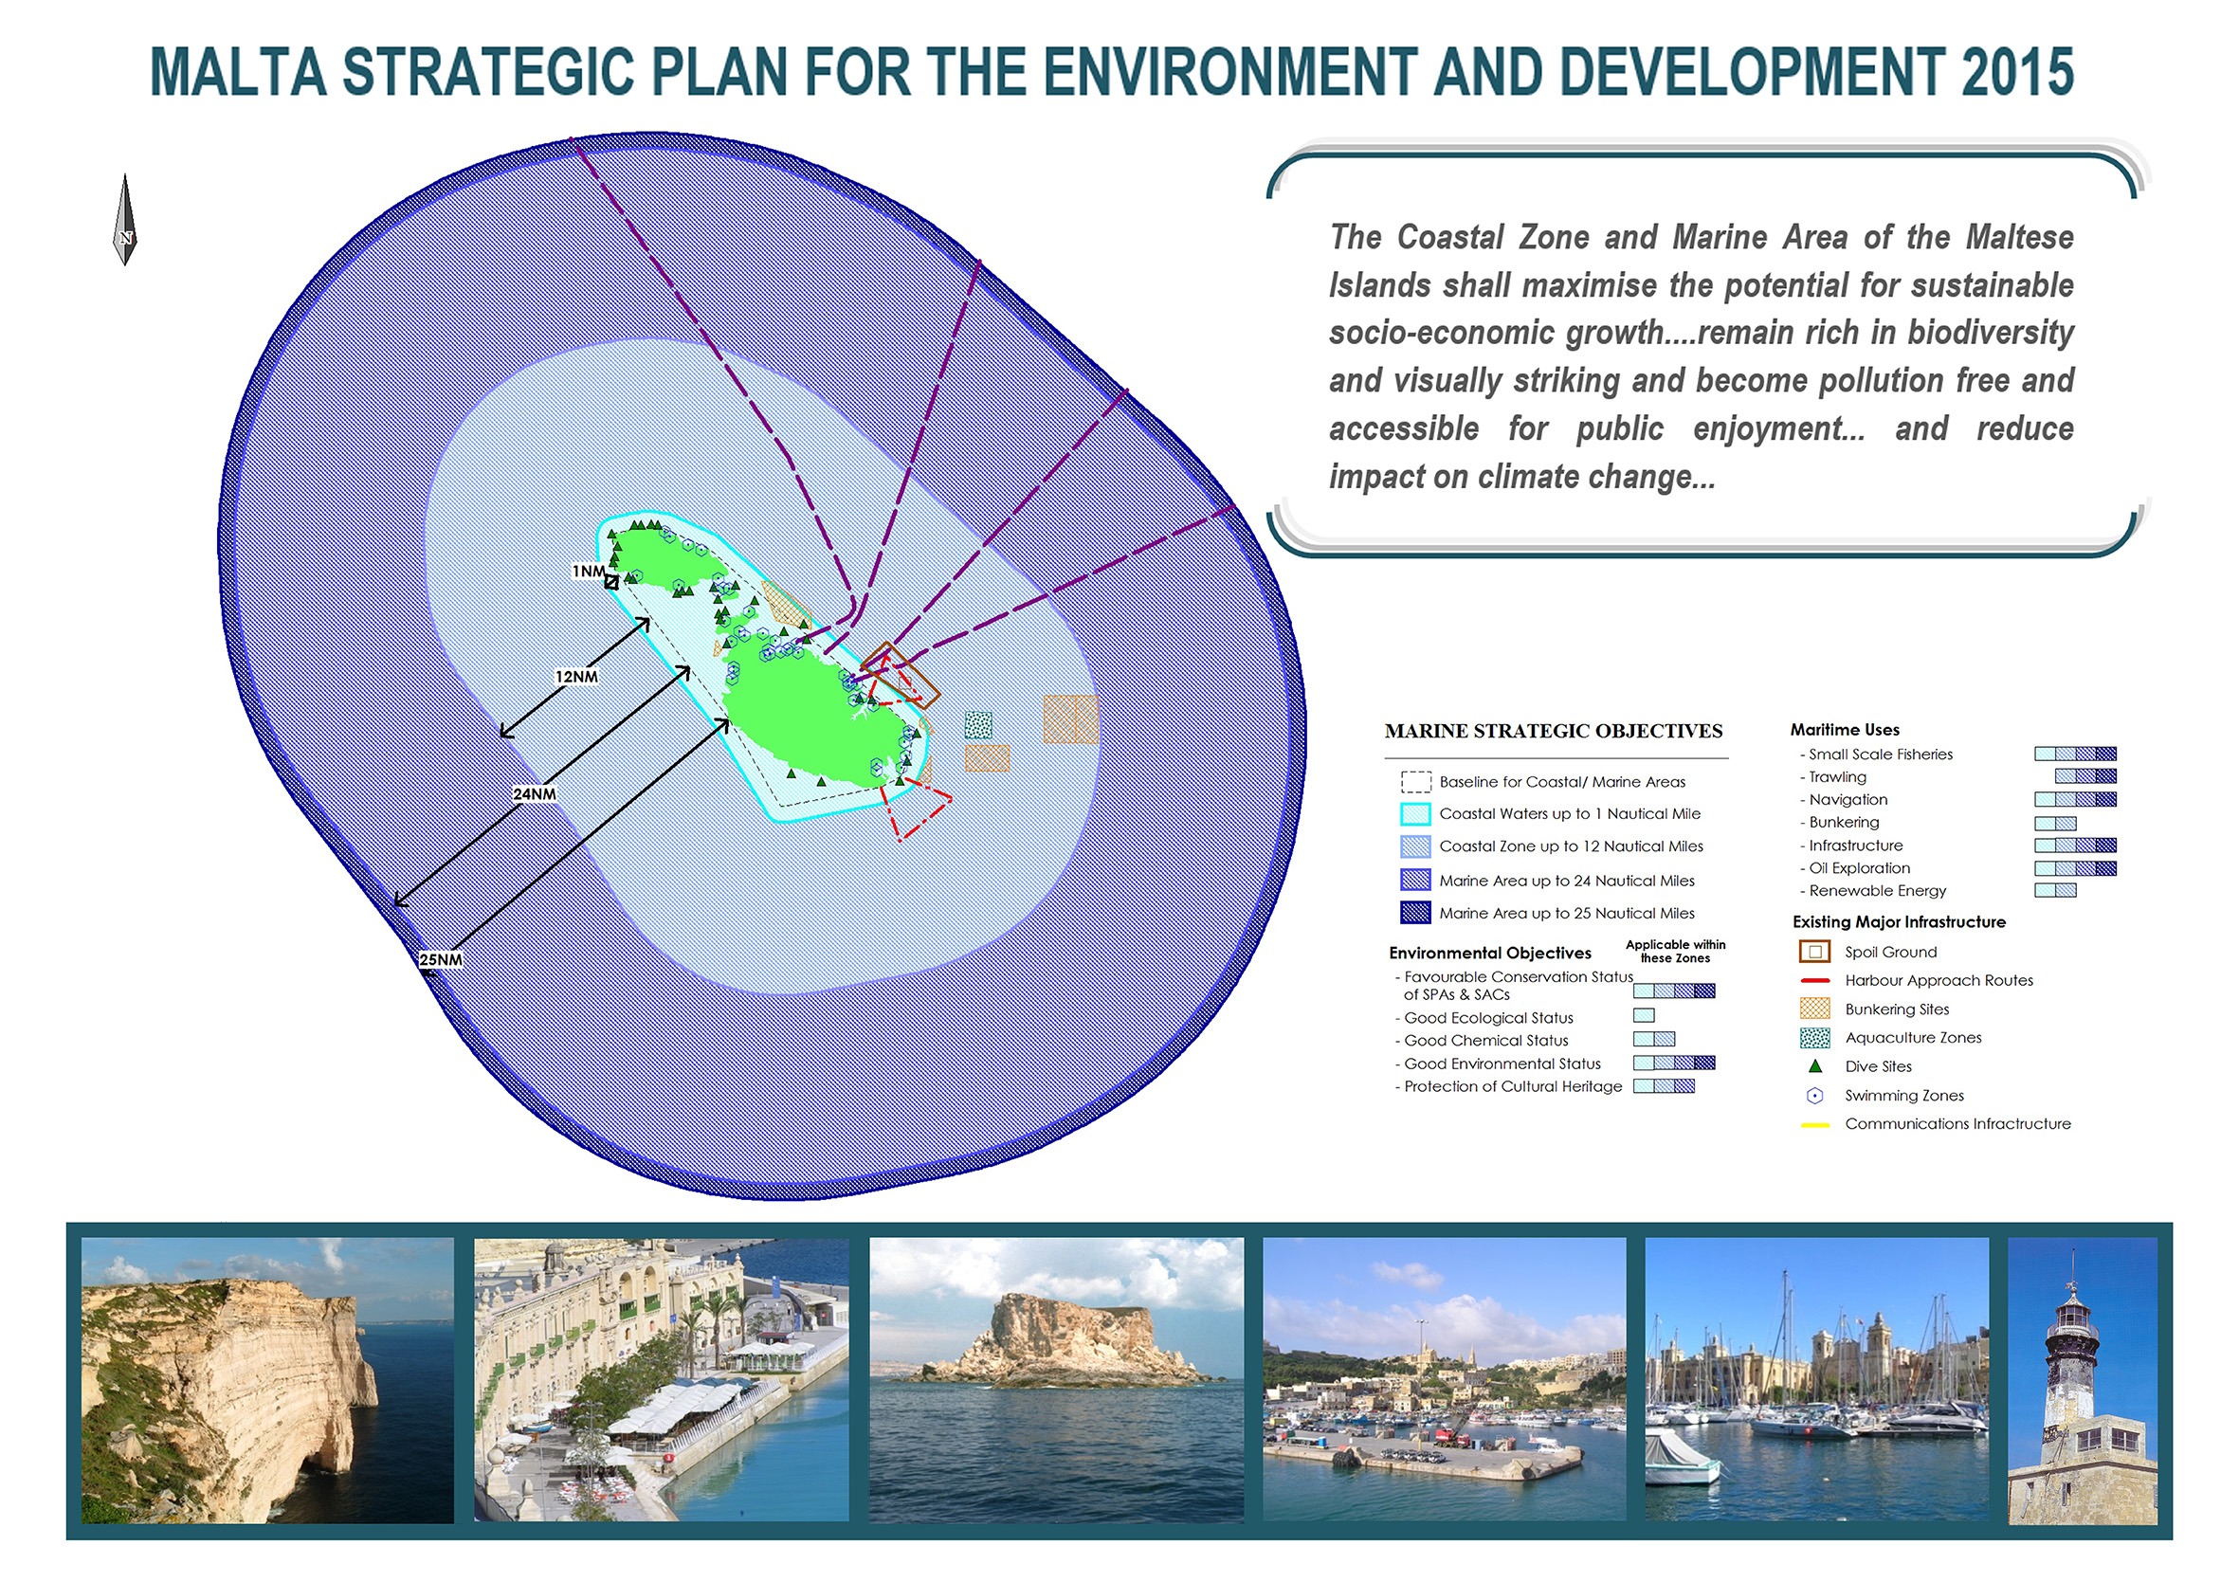
Task: Click the dashed Baseline for Coastal/Marine Areas symbol
Action: (x=1416, y=781)
